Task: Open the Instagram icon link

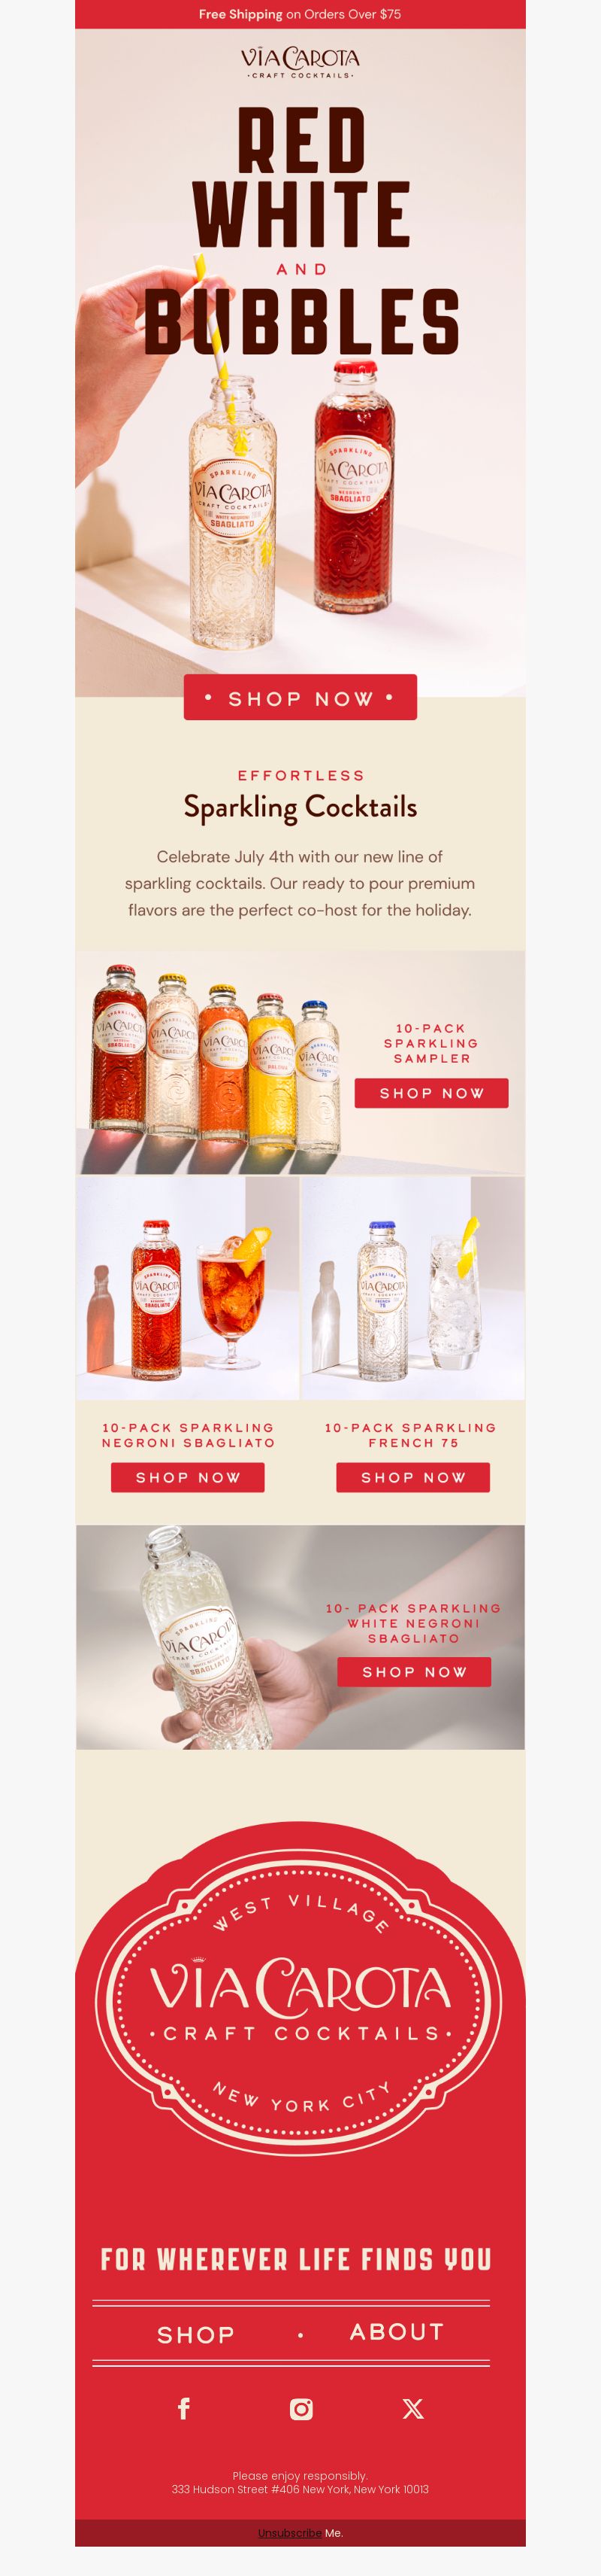Action: 300,2409
